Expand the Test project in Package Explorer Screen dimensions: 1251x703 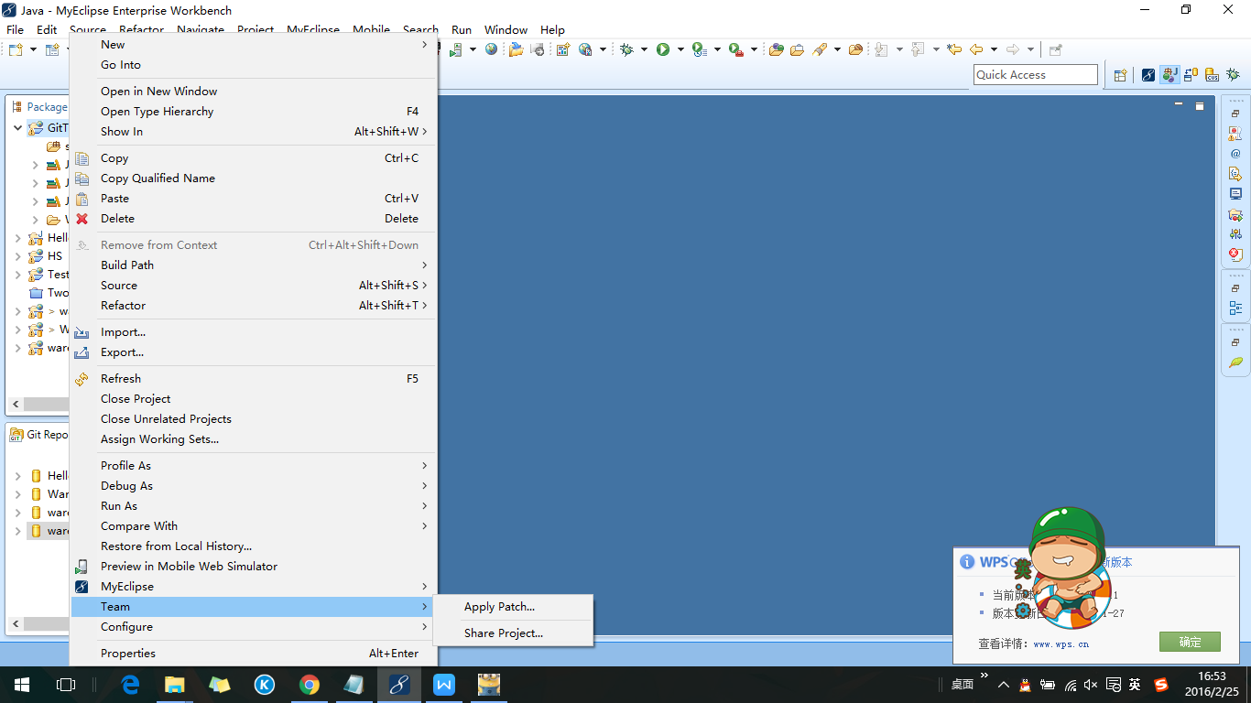(x=17, y=275)
